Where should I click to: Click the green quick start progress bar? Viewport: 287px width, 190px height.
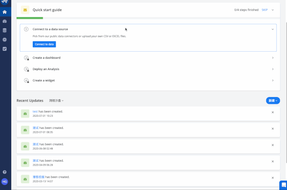pyautogui.click(x=30, y=18)
